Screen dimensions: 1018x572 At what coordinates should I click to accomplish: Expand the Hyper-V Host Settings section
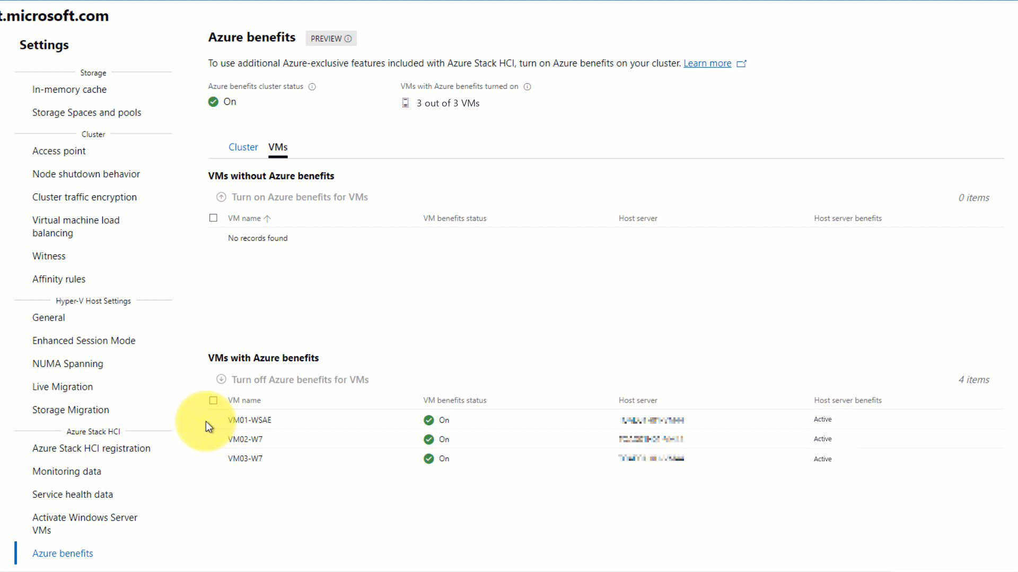93,300
